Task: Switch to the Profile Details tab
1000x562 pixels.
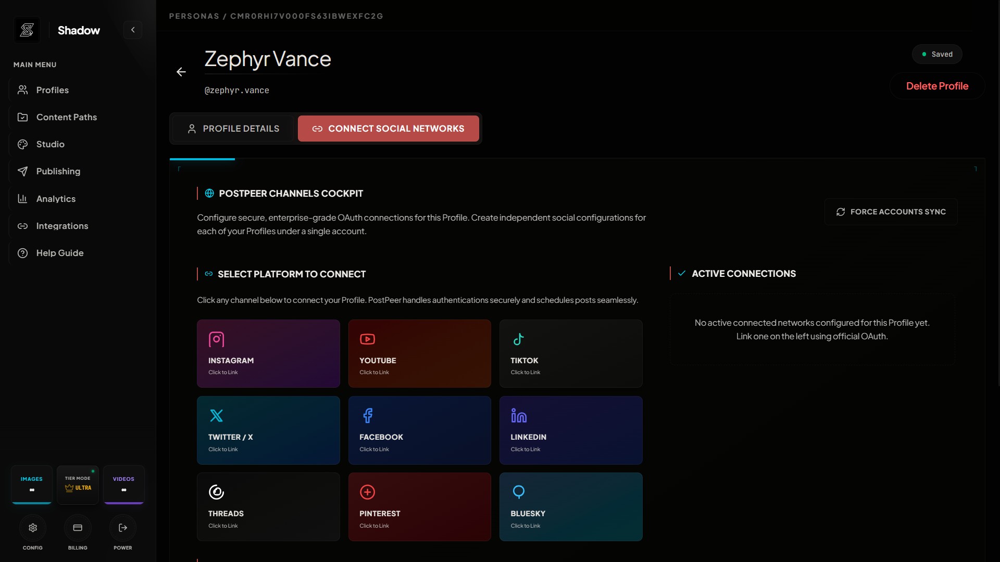Action: click(x=233, y=129)
